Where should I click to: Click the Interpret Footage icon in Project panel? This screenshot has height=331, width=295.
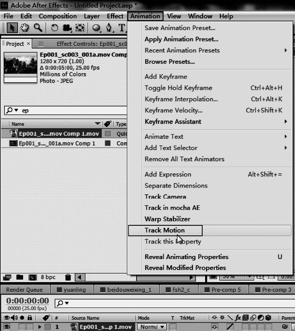point(7,277)
